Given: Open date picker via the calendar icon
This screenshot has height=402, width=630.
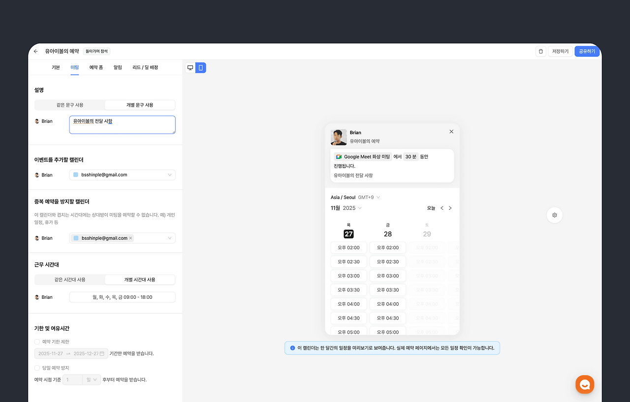Looking at the screenshot, I should [x=102, y=353].
